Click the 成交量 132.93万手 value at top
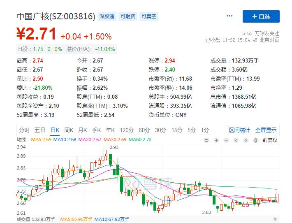Viewport: 292px width, 223px height. coord(245,60)
